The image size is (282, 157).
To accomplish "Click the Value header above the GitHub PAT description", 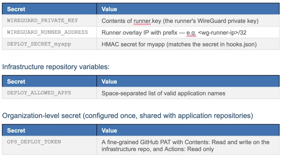I will pyautogui.click(x=109, y=130).
